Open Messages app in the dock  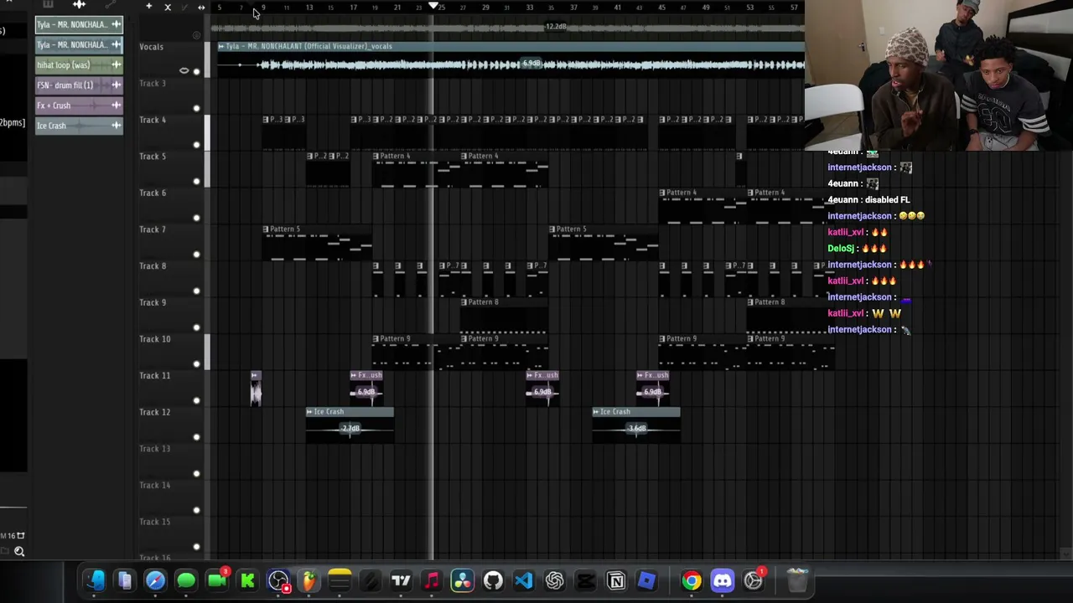coord(186,580)
